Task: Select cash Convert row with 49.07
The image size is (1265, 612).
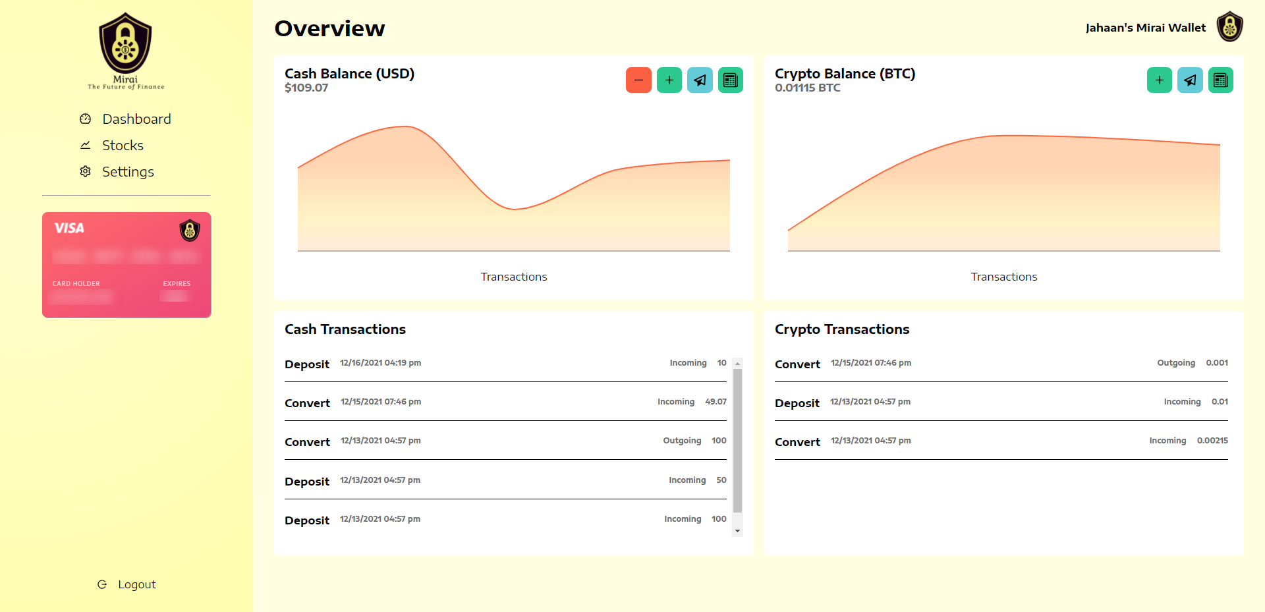Action: click(x=505, y=403)
